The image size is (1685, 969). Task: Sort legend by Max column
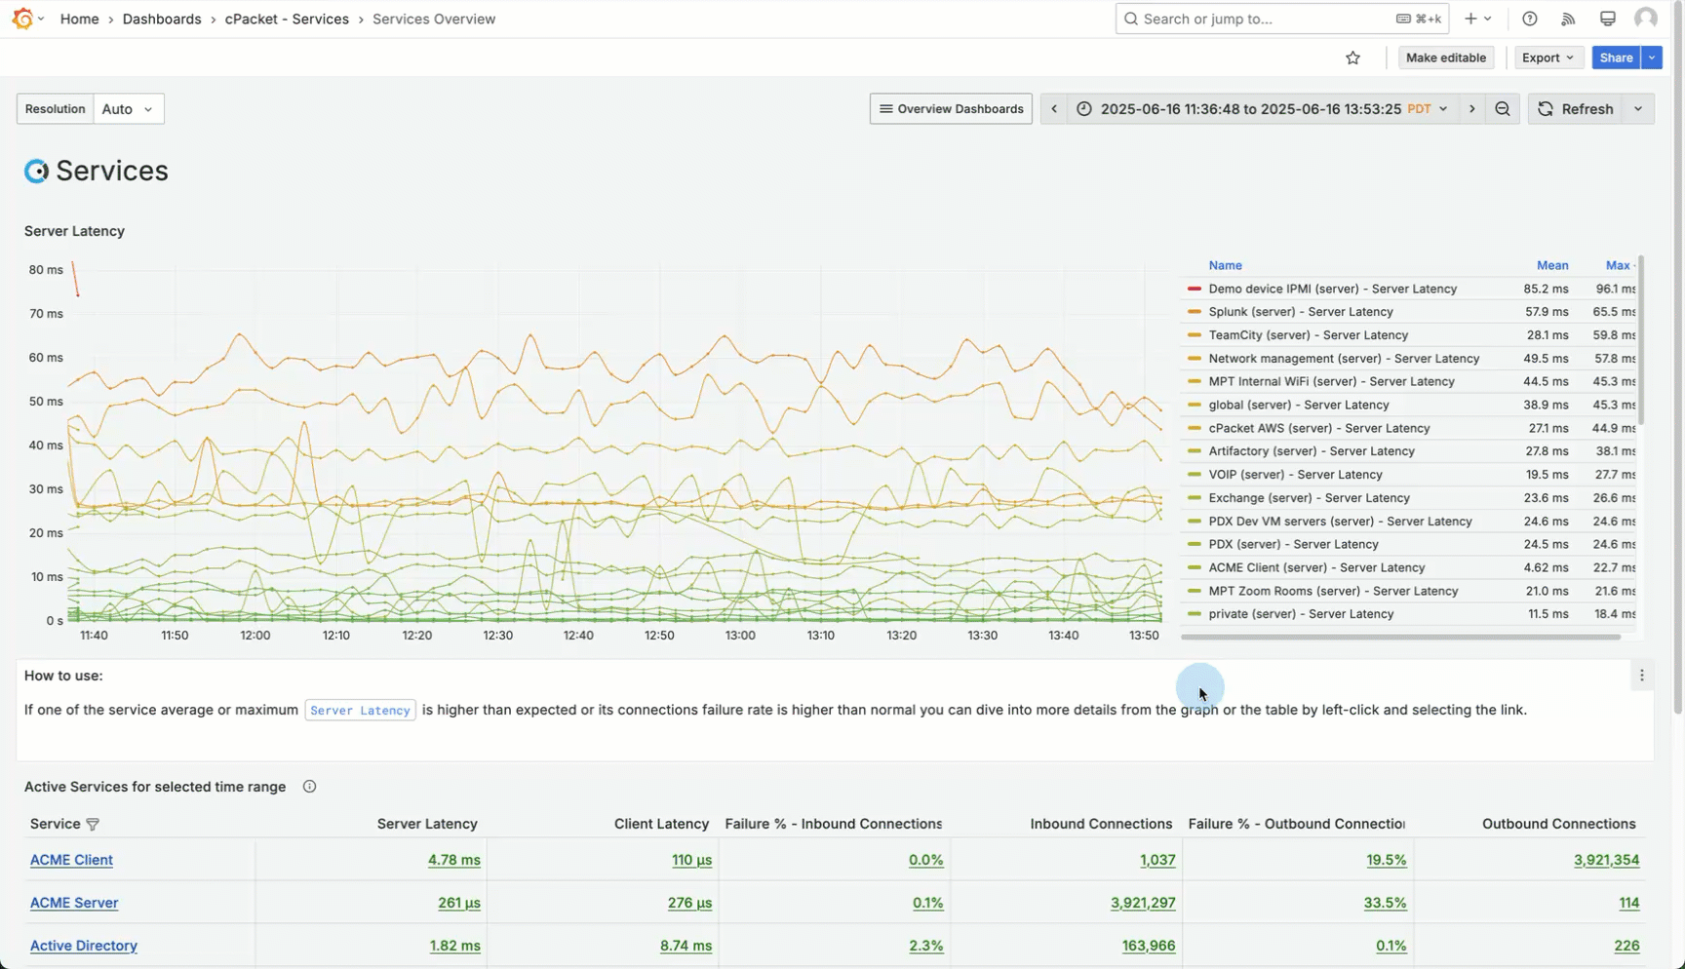[x=1619, y=265]
